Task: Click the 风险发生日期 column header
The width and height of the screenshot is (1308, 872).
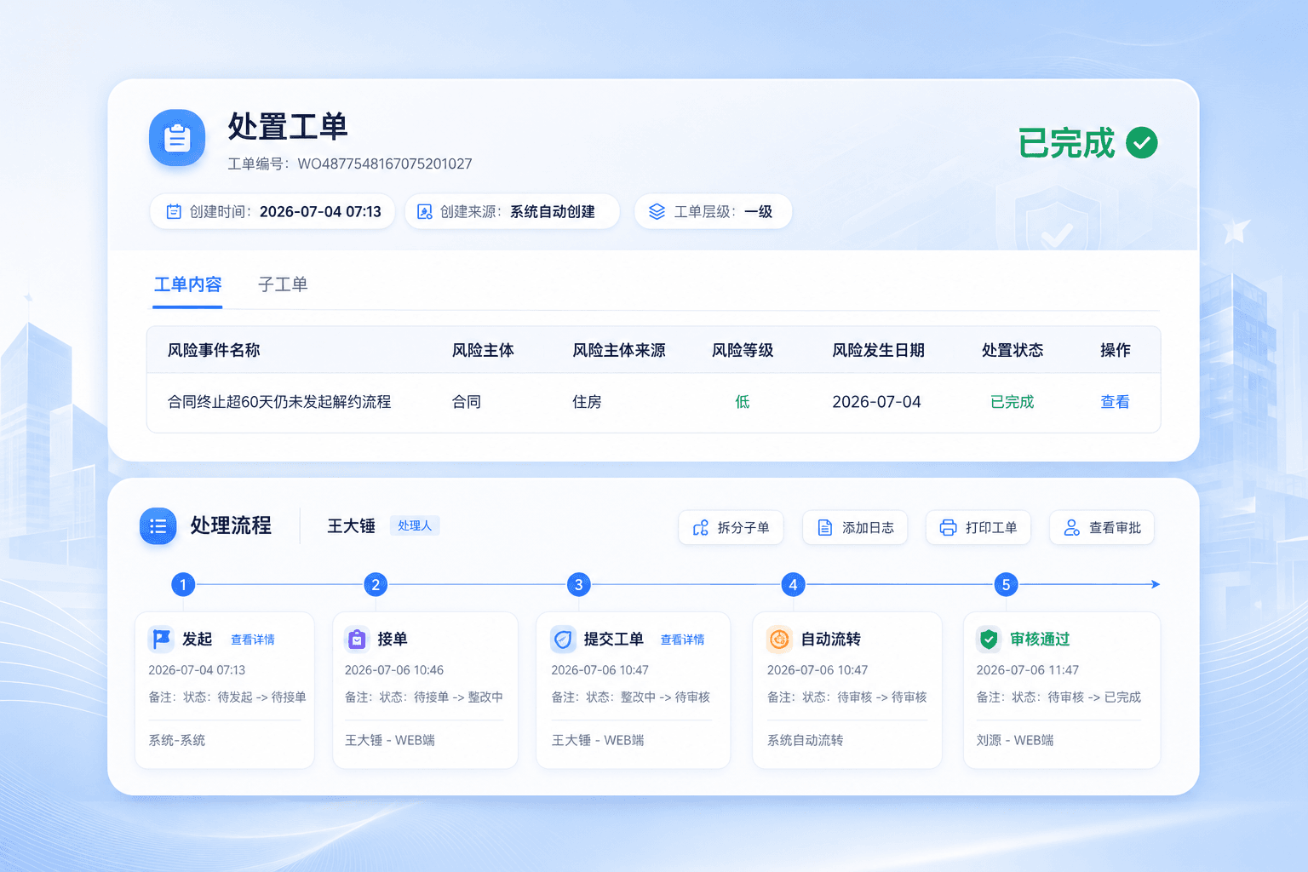Action: point(878,350)
